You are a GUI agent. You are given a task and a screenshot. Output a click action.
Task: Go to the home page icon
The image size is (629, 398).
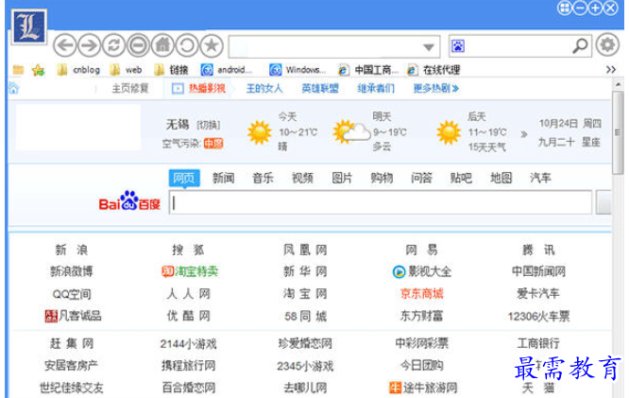(162, 45)
